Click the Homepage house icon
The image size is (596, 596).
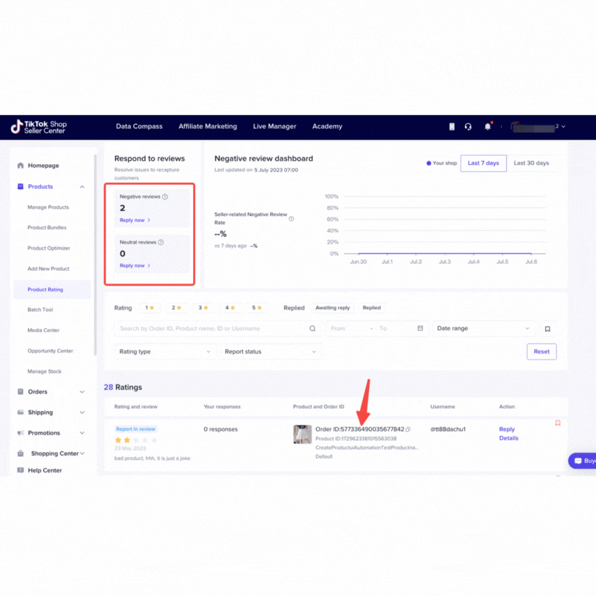pos(21,166)
